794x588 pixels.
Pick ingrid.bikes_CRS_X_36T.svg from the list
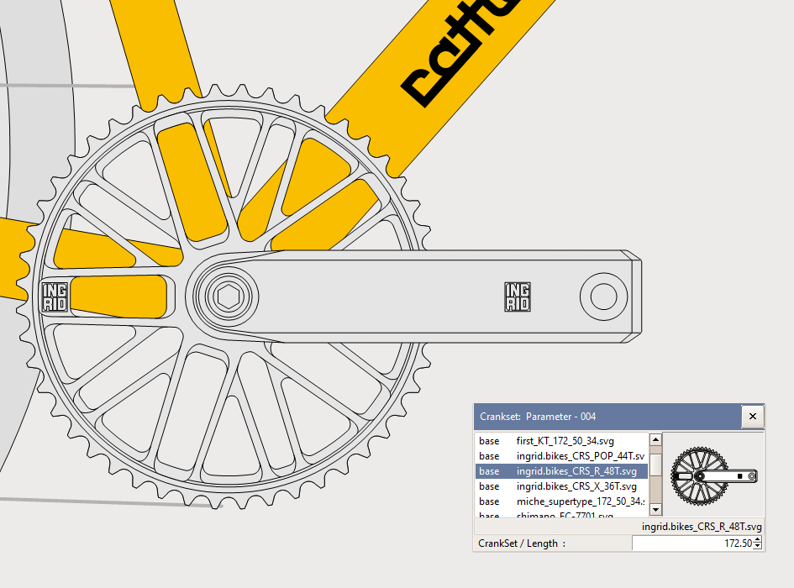click(561, 486)
